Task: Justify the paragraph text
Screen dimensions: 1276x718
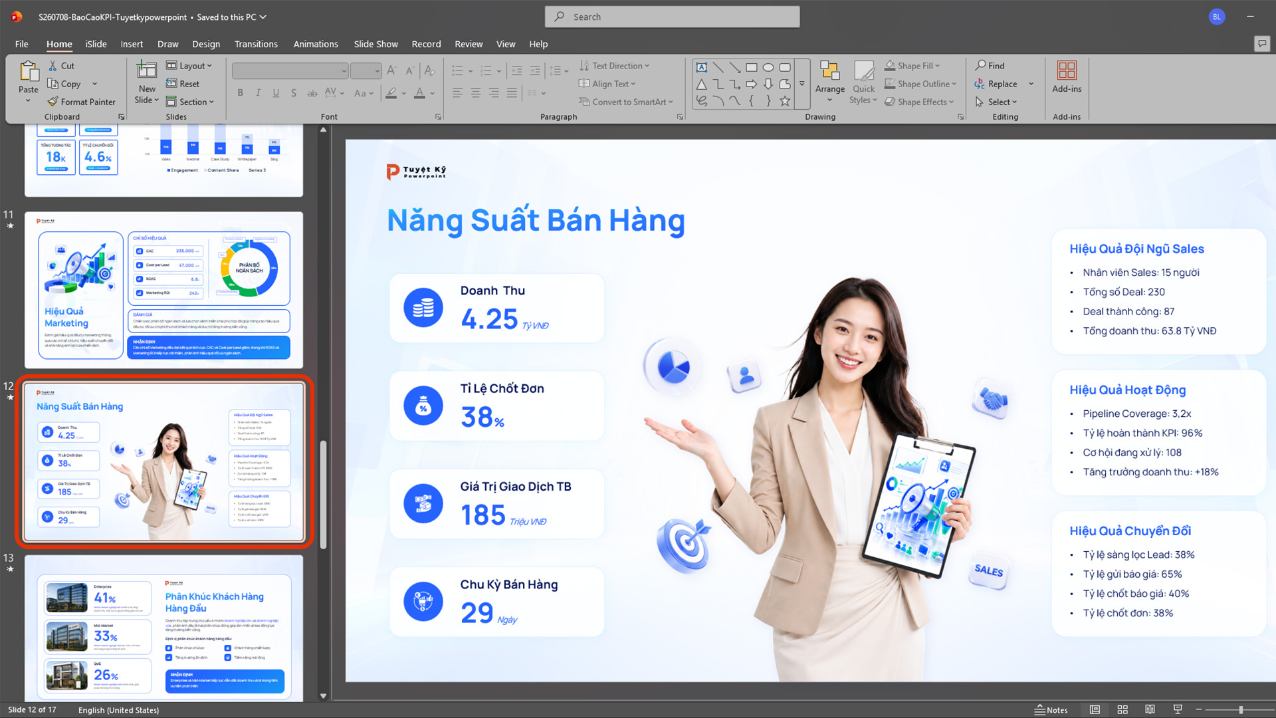Action: (512, 93)
